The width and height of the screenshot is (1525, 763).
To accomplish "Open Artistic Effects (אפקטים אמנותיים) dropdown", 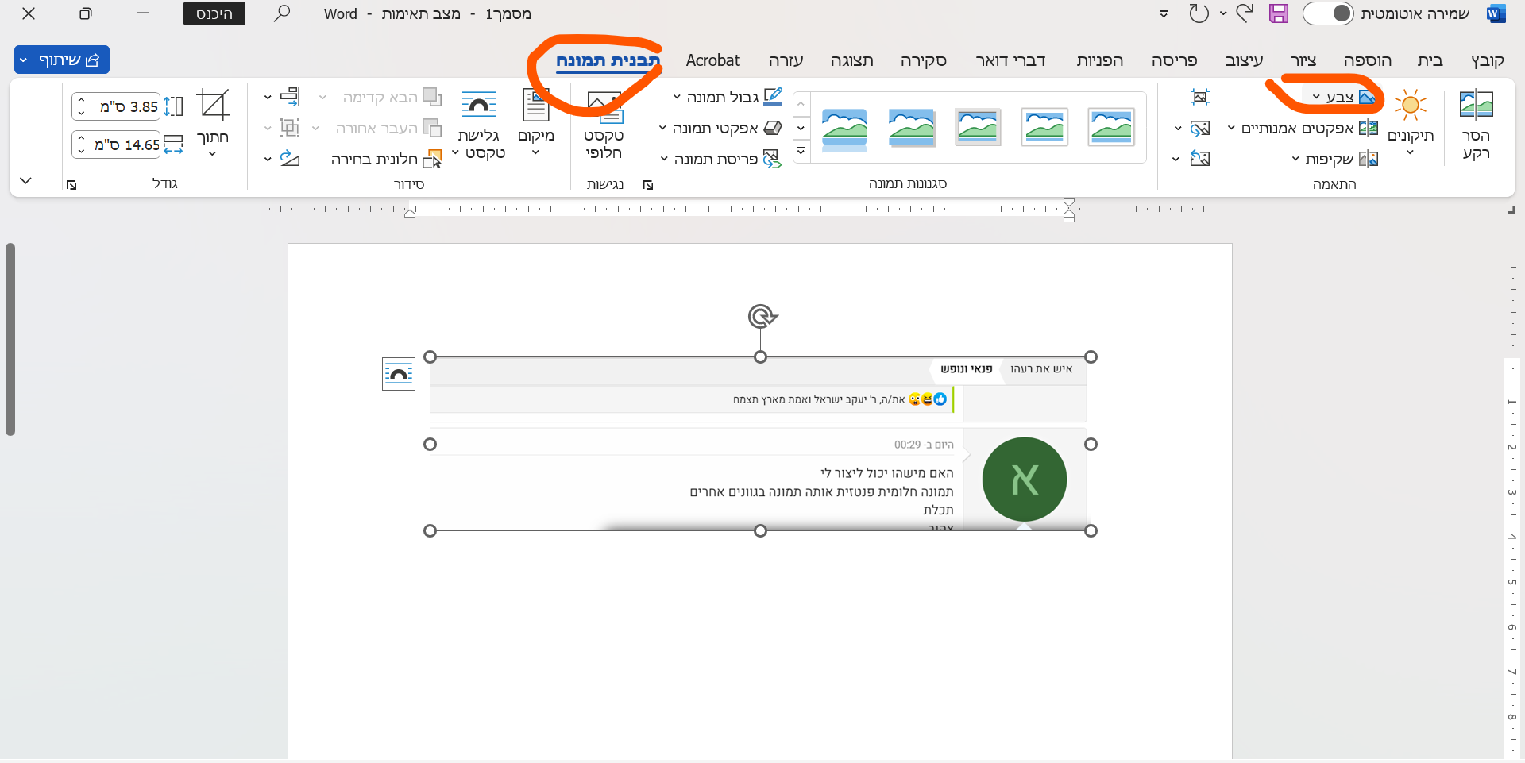I will coord(1303,128).
